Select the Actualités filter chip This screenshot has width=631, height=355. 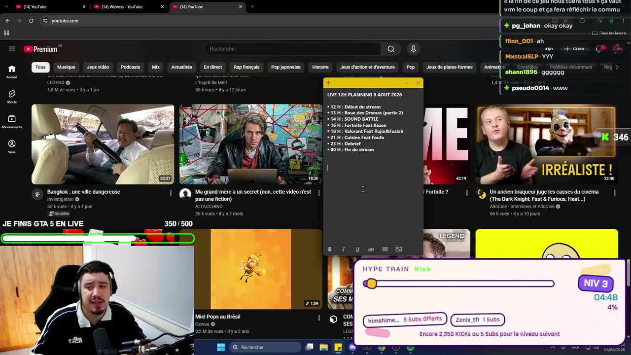click(181, 67)
